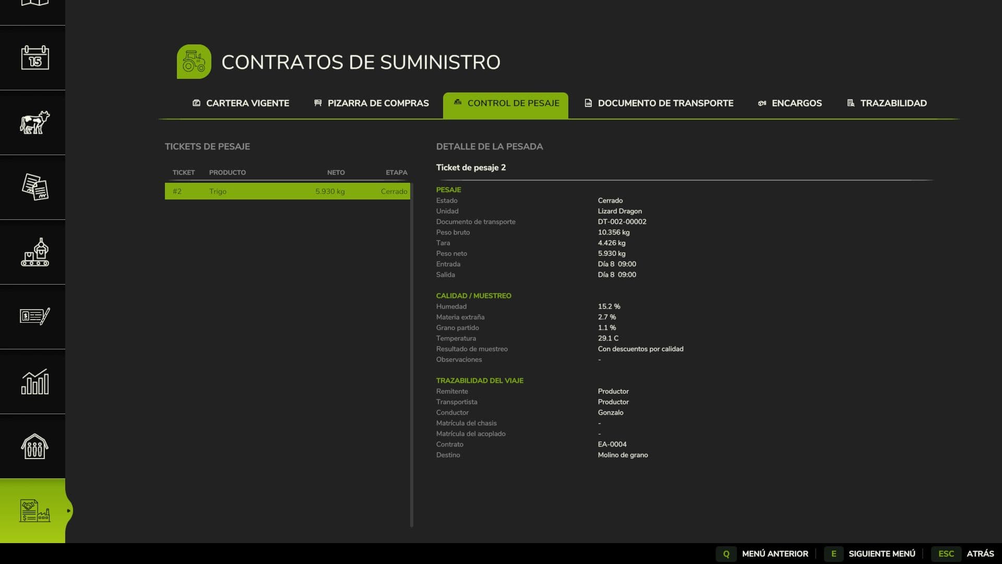Click document number DT-002-00002

pos(622,221)
